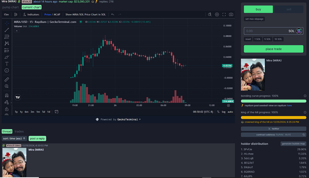Open the Indicators menu

pyautogui.click(x=31, y=15)
